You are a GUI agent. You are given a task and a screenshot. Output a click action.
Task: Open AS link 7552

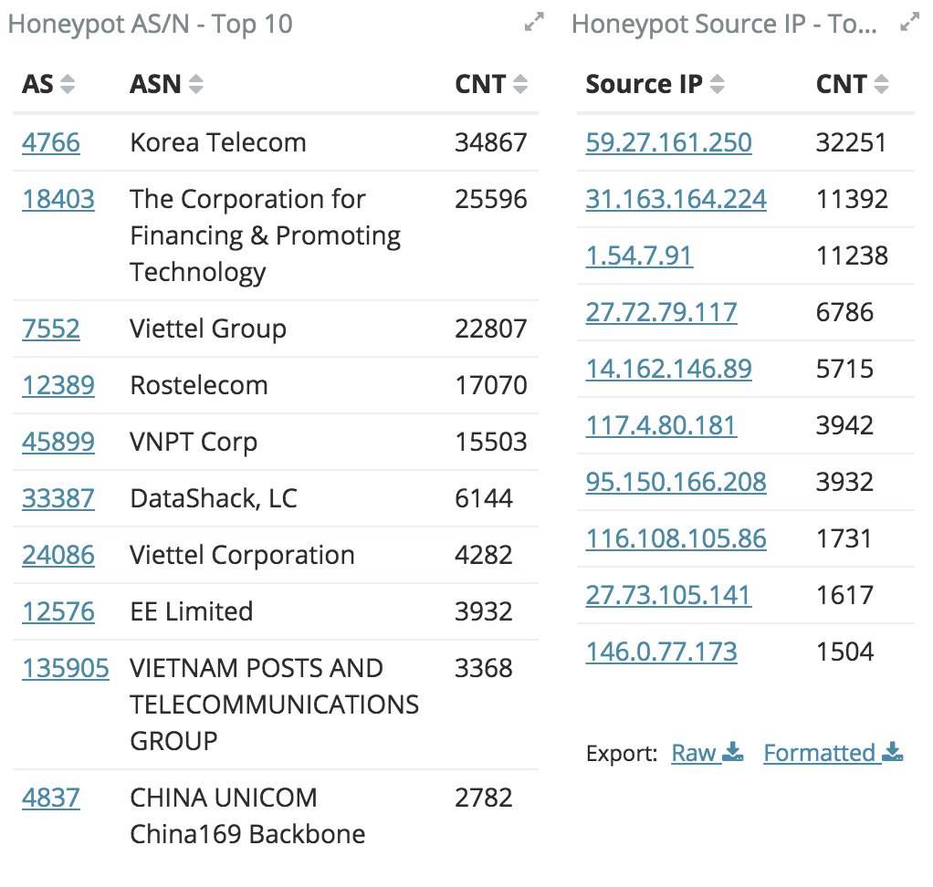51,329
